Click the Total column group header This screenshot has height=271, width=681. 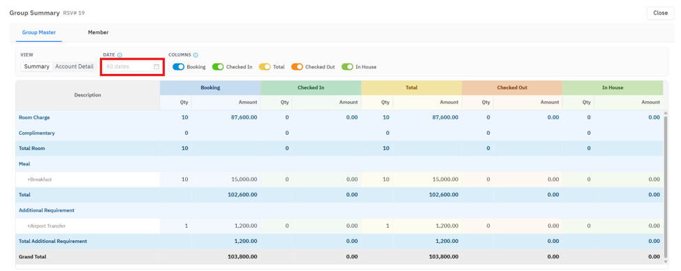[411, 87]
